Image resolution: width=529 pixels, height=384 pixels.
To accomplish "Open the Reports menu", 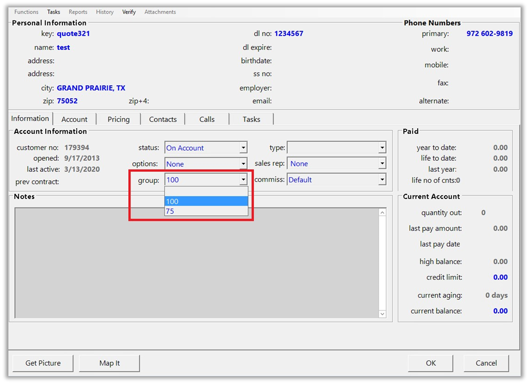I will click(x=78, y=12).
